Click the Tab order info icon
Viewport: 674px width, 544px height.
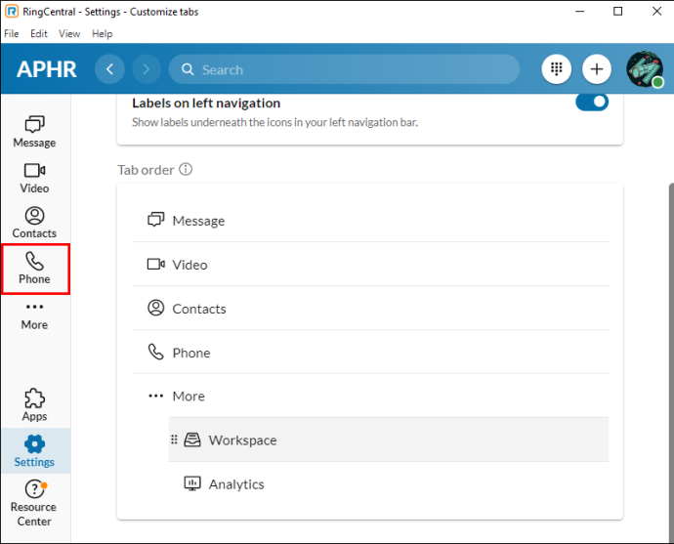pyautogui.click(x=186, y=169)
